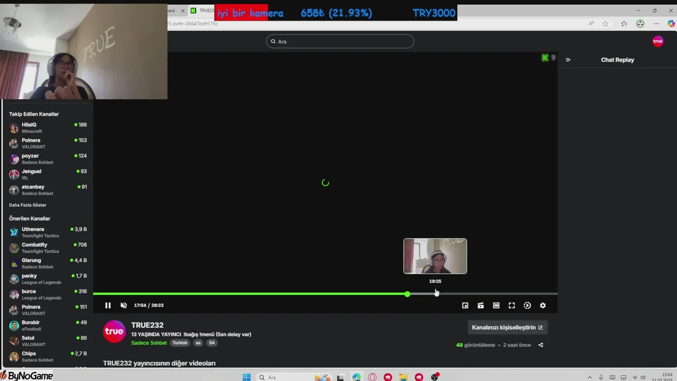The width and height of the screenshot is (677, 381).
Task: Open system tray microphone icon
Action: [601, 377]
